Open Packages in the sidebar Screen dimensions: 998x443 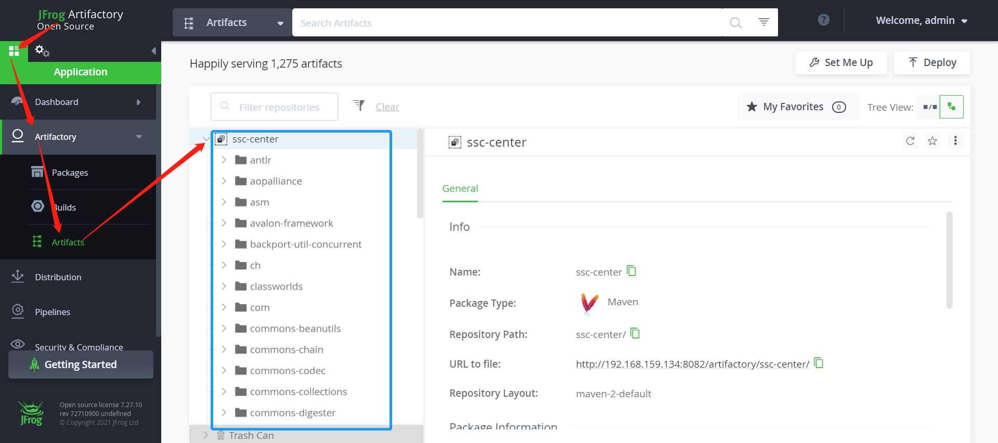pyautogui.click(x=70, y=173)
